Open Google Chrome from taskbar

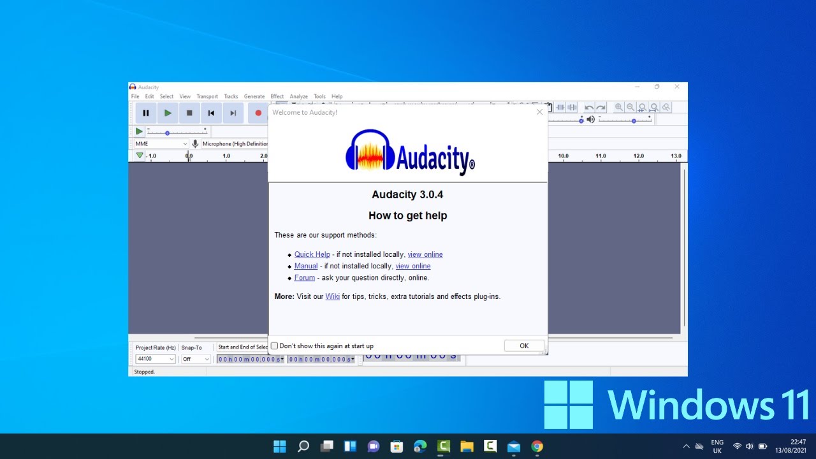click(537, 446)
